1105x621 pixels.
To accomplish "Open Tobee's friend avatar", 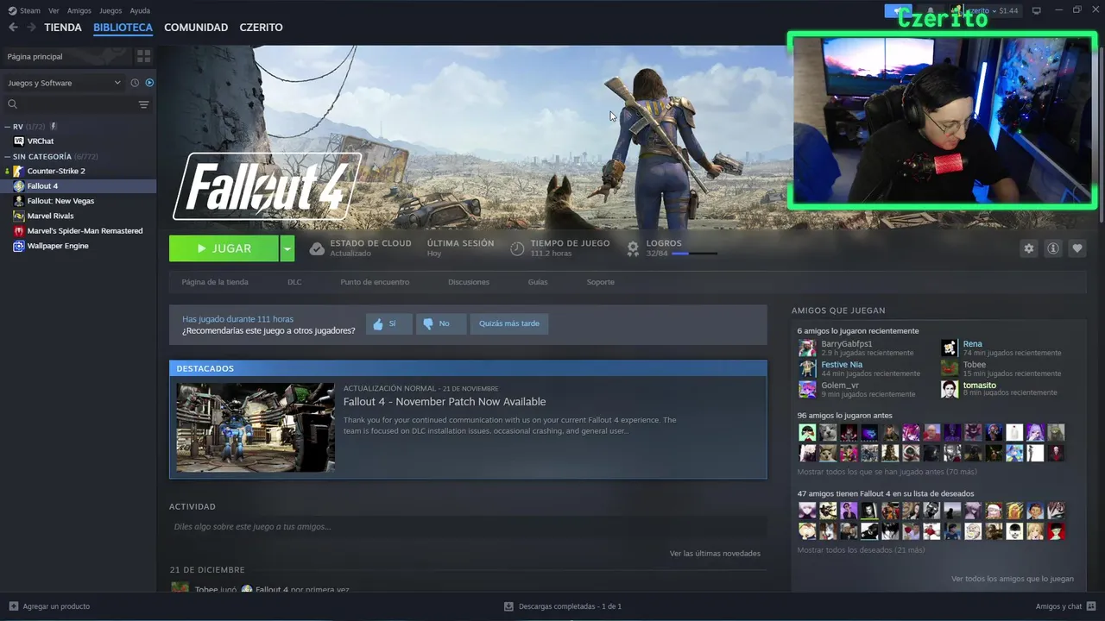I will (x=949, y=368).
